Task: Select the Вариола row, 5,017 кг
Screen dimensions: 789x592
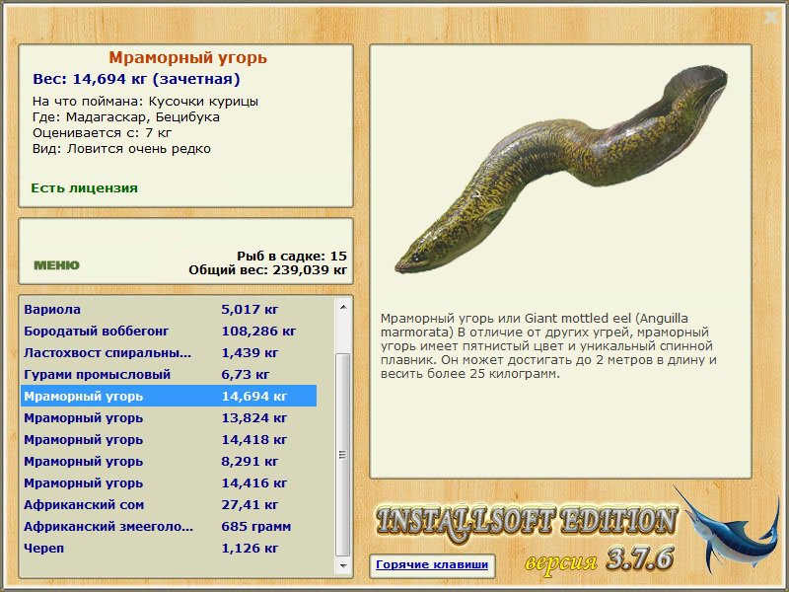Action: click(x=169, y=309)
